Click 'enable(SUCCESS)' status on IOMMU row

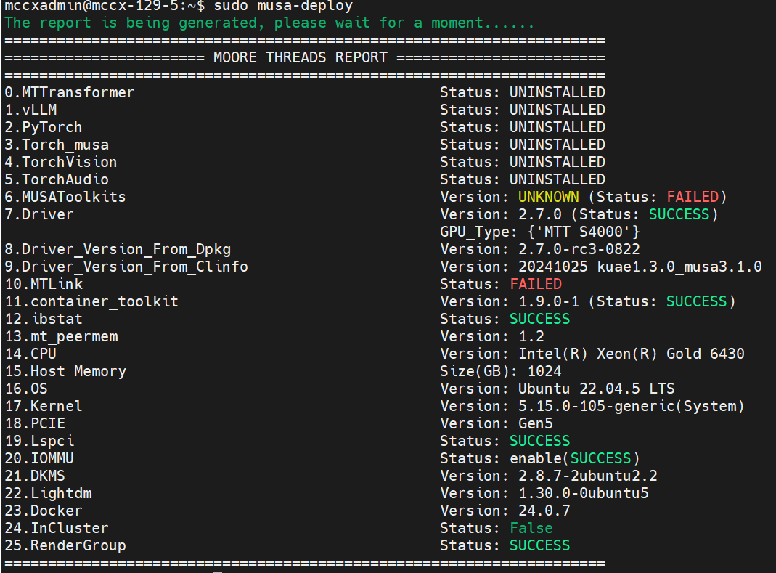(x=575, y=458)
